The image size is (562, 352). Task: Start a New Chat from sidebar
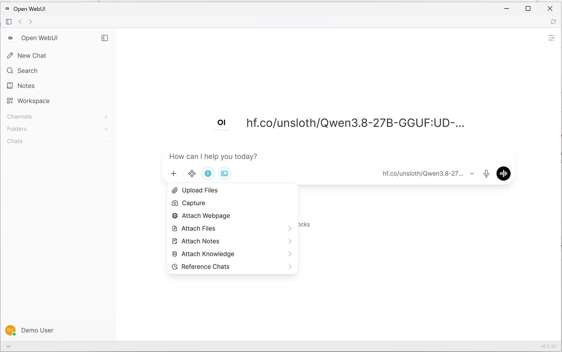[x=58, y=56]
